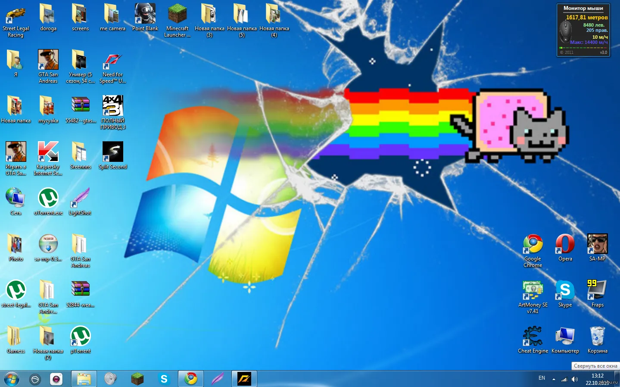Viewport: 620px width, 387px height.
Task: Switch to Skype in taskbar
Action: pos(164,379)
